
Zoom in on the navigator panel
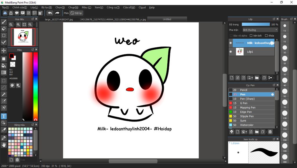tap(18, 24)
